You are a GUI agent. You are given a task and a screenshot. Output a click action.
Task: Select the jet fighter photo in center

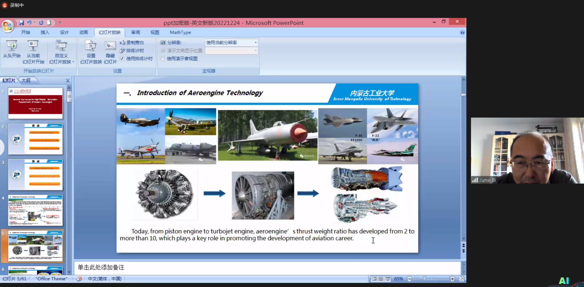point(267,135)
